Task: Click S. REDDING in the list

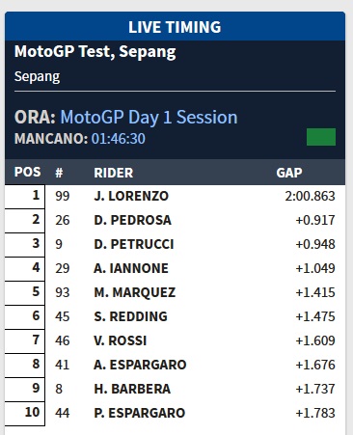Action: coord(130,316)
